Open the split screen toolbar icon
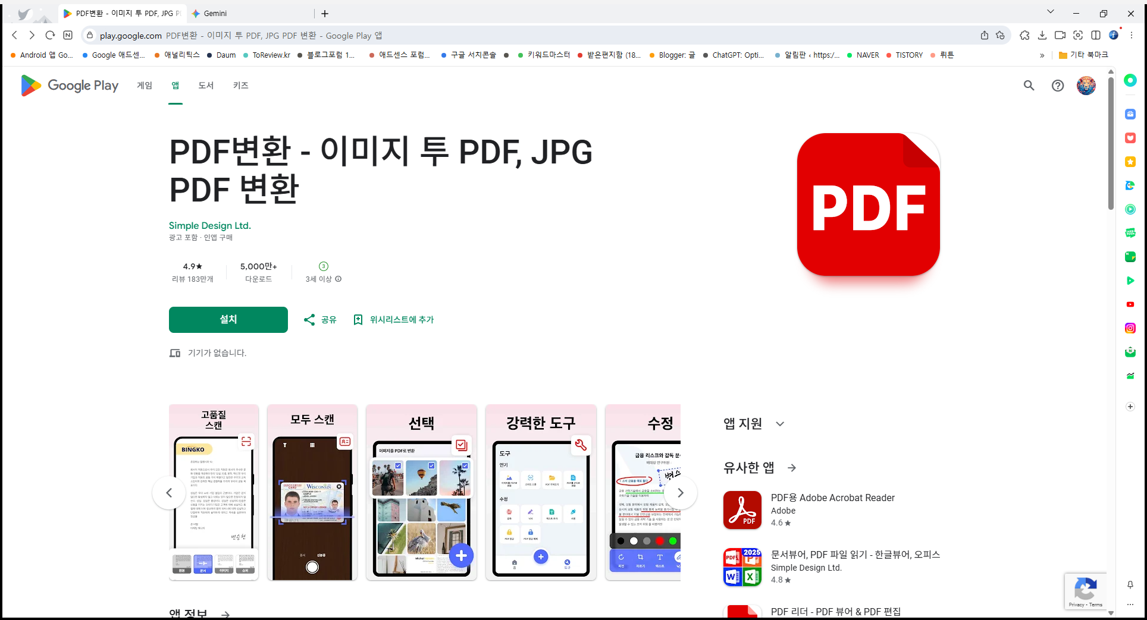The width and height of the screenshot is (1147, 620). coord(1096,35)
